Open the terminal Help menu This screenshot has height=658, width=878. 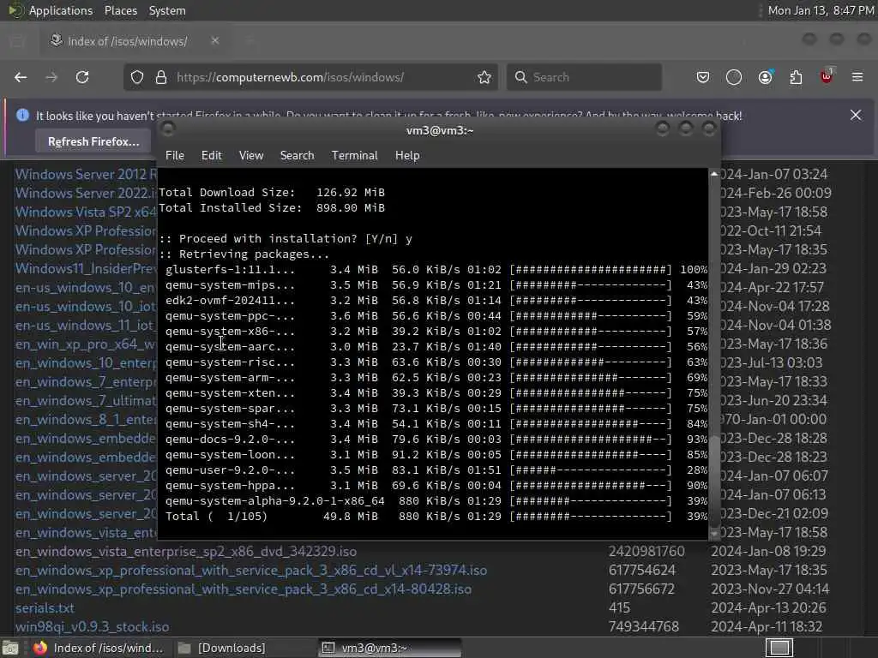pos(407,156)
